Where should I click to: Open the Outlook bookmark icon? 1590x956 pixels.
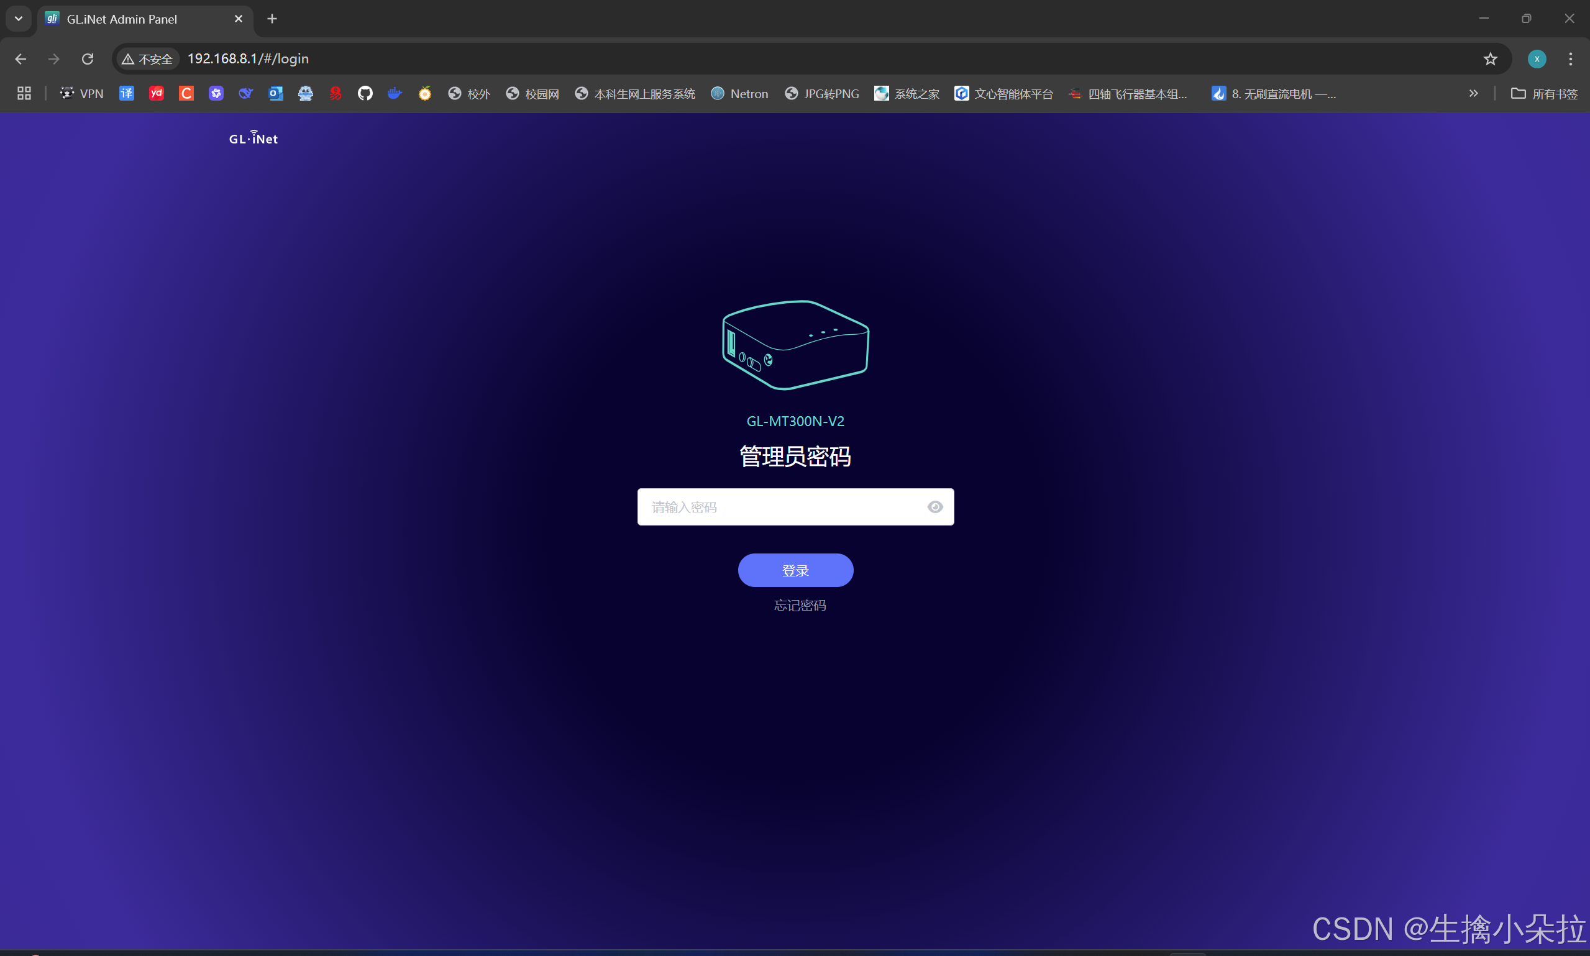click(x=276, y=93)
